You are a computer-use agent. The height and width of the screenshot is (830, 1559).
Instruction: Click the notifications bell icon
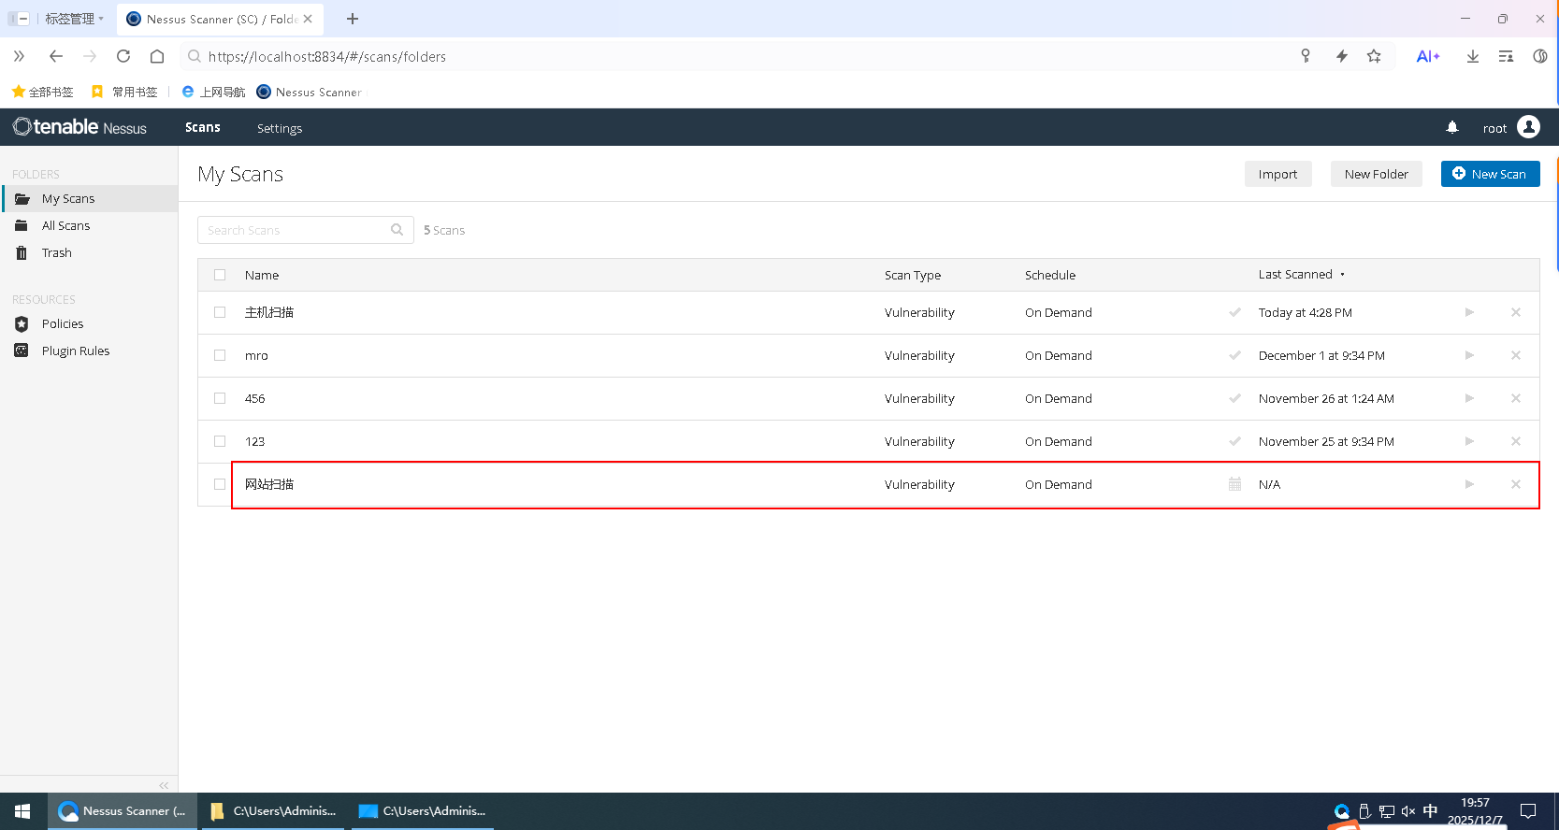click(x=1452, y=127)
